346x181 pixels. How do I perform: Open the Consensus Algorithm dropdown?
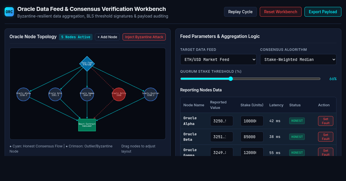[298, 59]
